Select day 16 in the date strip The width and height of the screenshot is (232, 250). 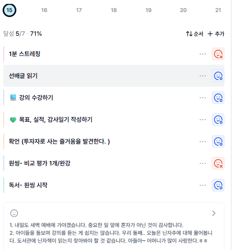point(44,10)
